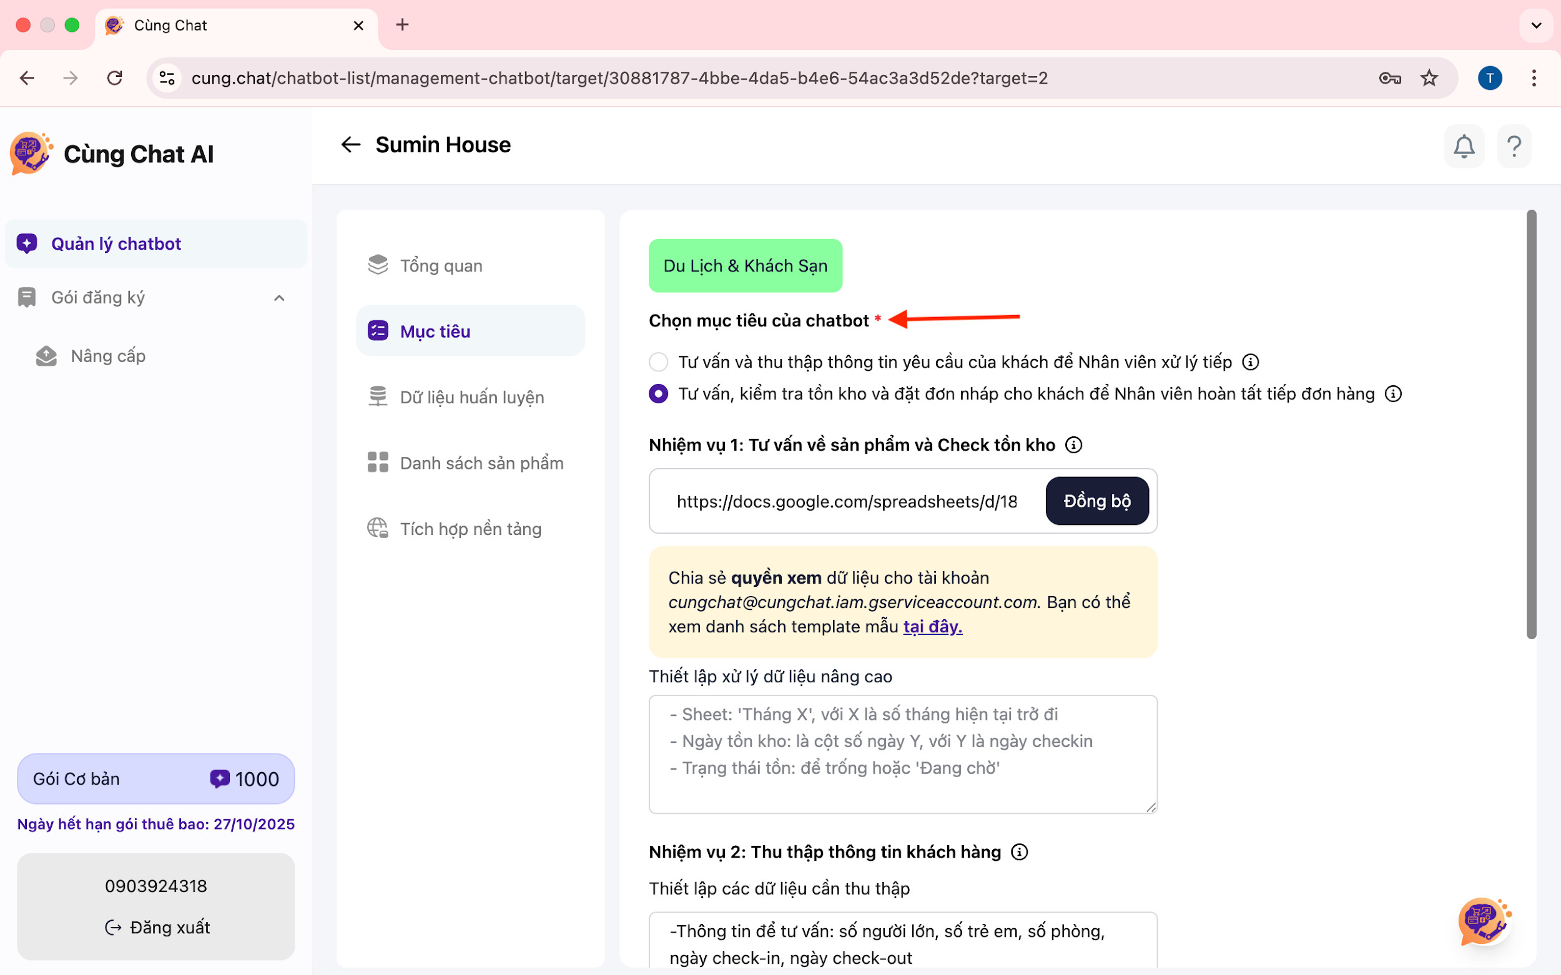The width and height of the screenshot is (1561, 975).
Task: Click the back arrow beside Sumin House
Action: click(x=350, y=144)
